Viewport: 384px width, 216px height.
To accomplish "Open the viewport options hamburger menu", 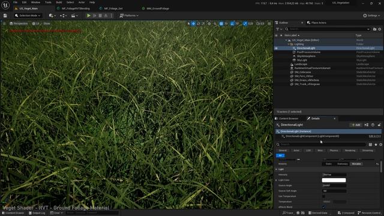I will coord(4,23).
